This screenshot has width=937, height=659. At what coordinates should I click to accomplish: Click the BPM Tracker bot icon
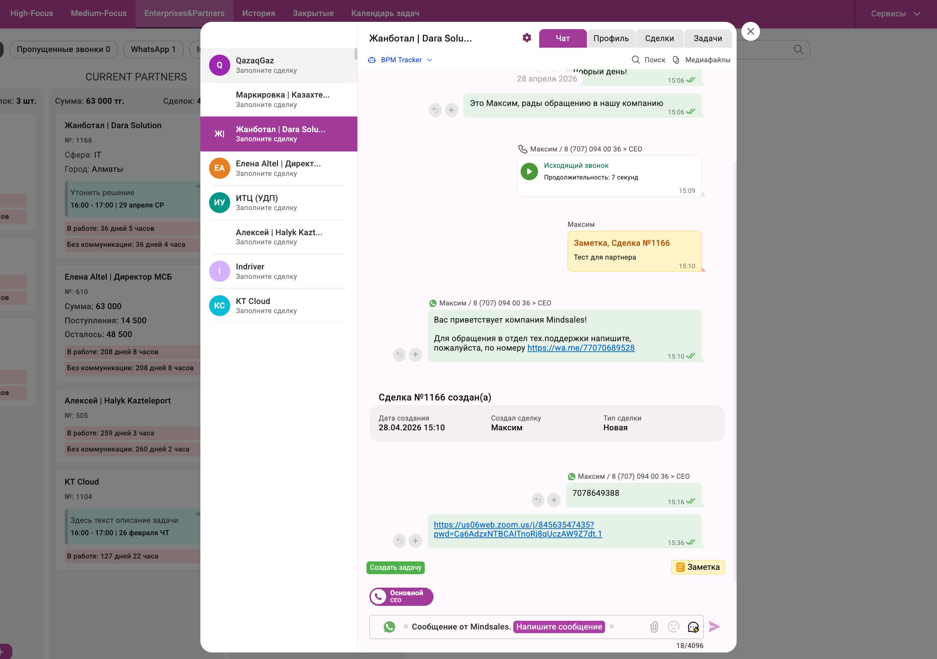point(372,60)
